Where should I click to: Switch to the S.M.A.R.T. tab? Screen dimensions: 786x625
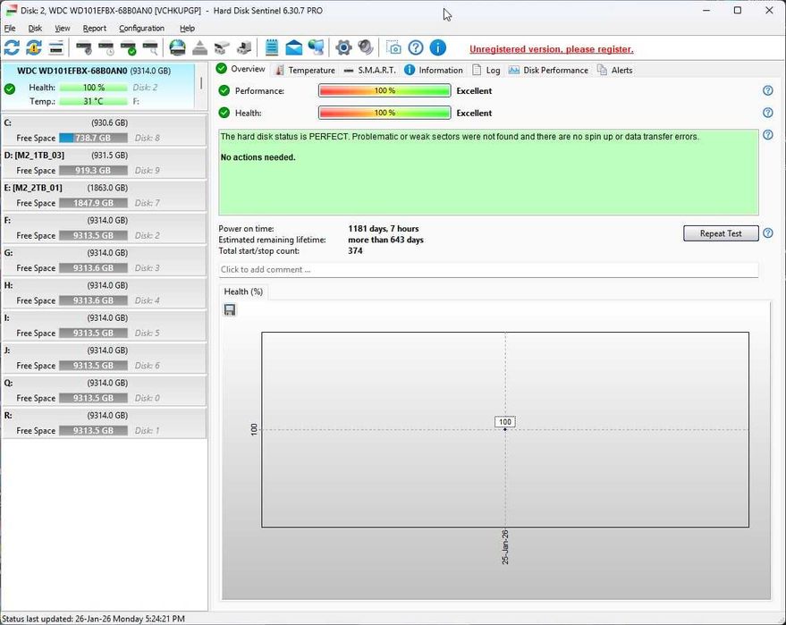coord(370,70)
